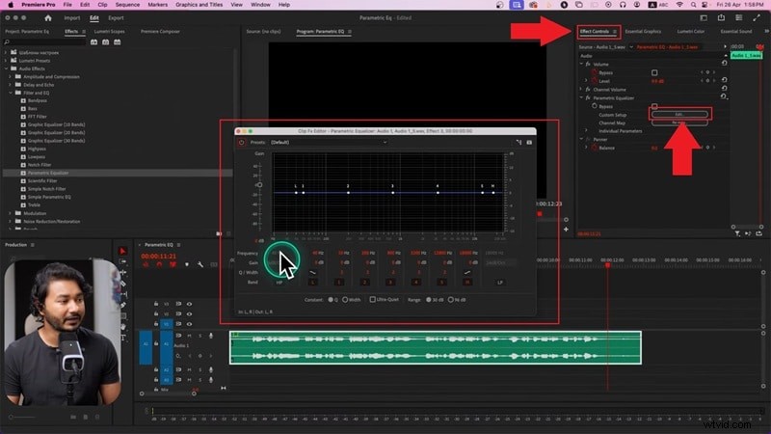771x434 pixels.
Task: Adjust the master Gain slider in EQ
Action: point(259,185)
